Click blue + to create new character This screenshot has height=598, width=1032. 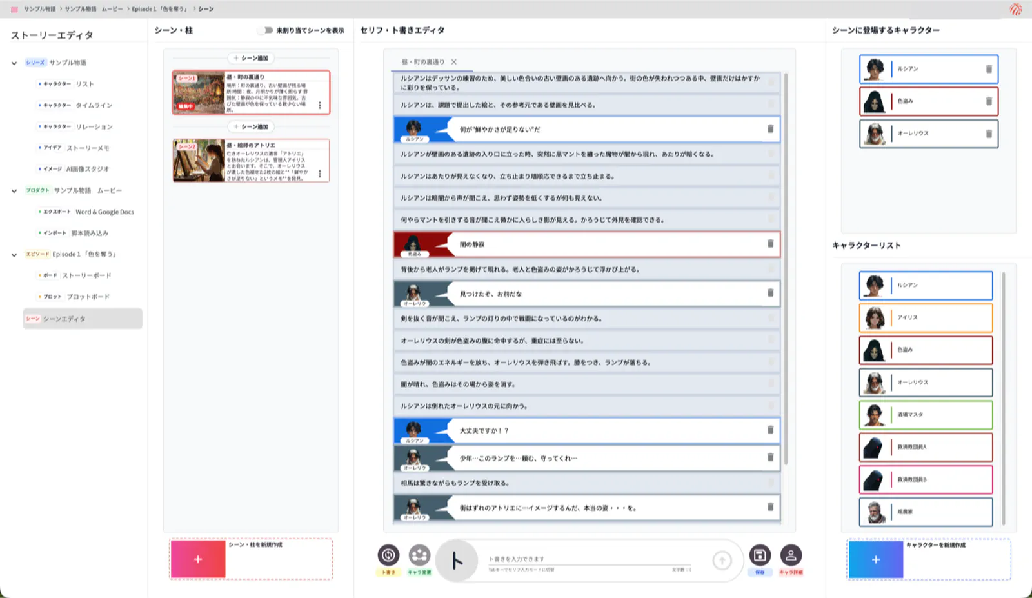[x=875, y=559]
